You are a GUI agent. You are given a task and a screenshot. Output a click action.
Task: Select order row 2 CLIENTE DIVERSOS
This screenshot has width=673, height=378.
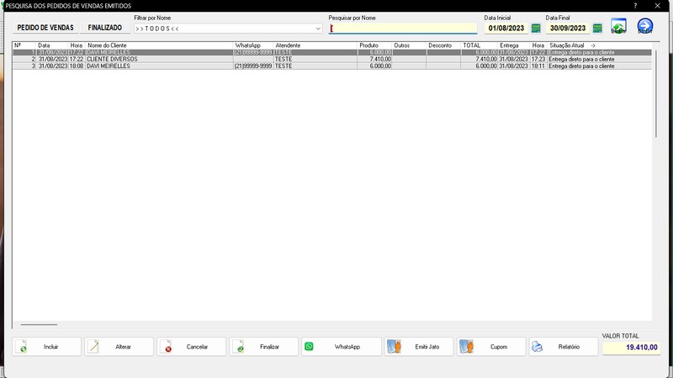331,59
